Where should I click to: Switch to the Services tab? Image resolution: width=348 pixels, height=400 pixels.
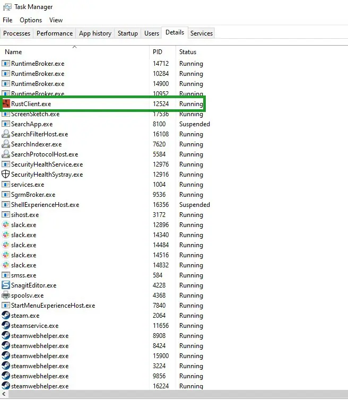(x=202, y=33)
